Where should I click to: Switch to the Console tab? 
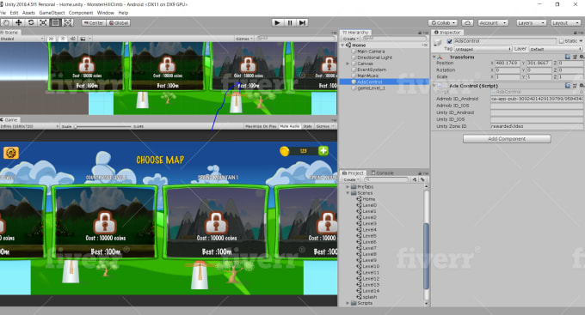point(383,173)
